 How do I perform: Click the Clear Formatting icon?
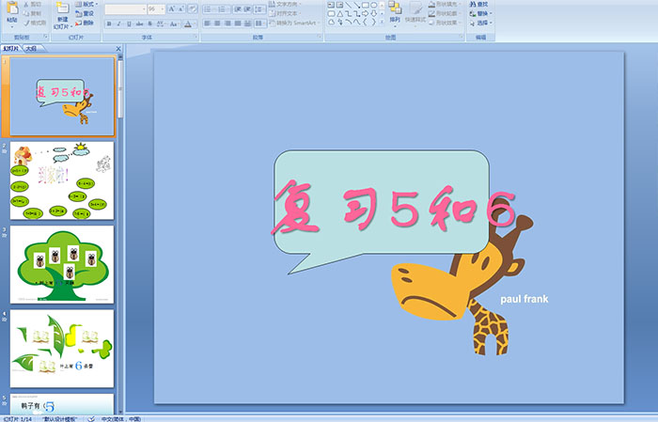(x=193, y=8)
